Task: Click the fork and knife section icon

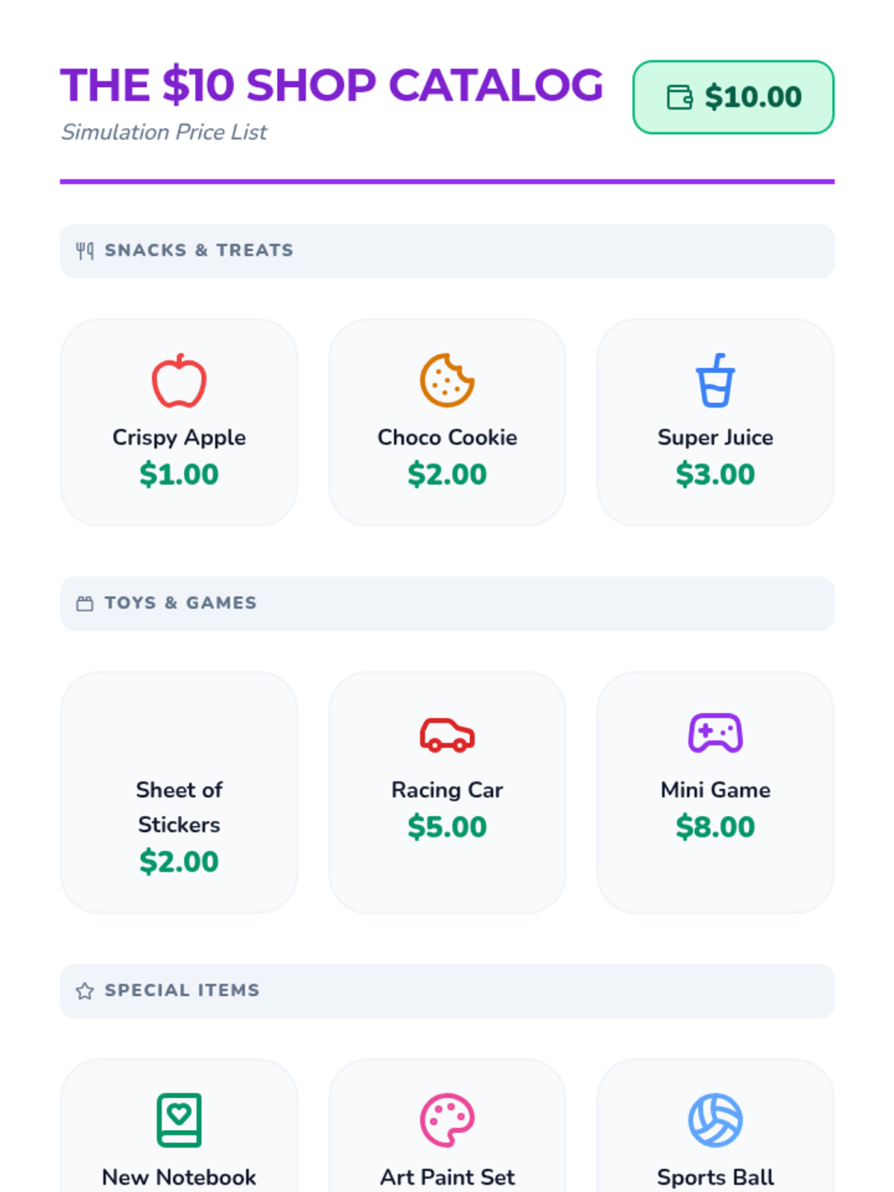Action: pyautogui.click(x=85, y=251)
